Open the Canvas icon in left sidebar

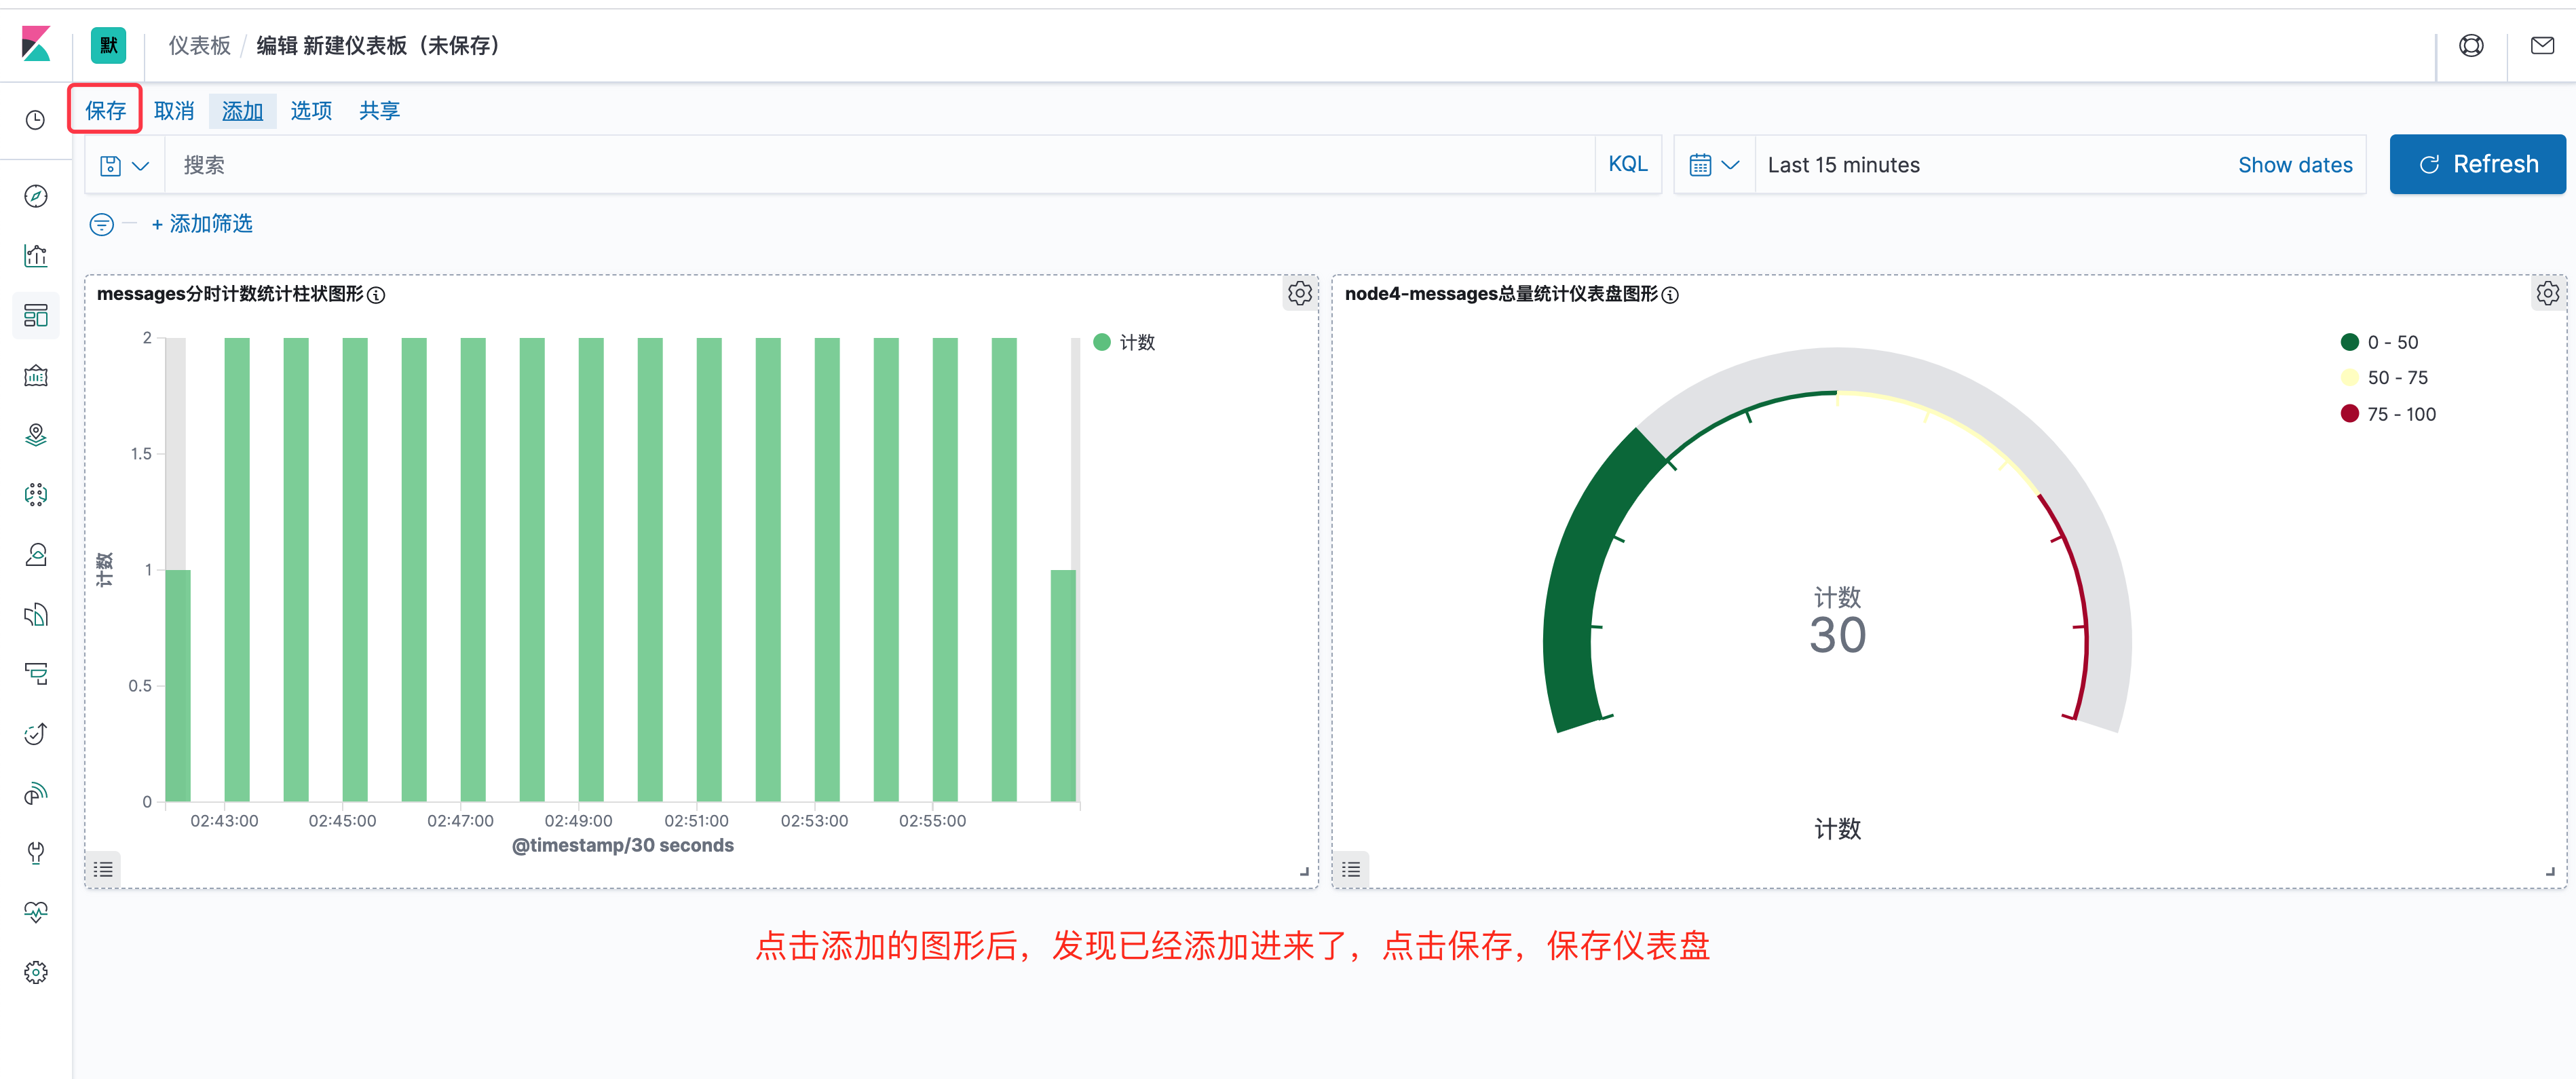[x=36, y=375]
